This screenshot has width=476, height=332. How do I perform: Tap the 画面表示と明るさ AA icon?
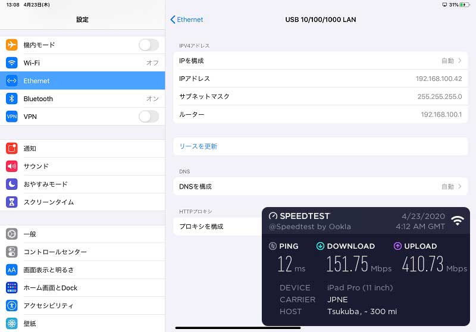[x=11, y=270]
